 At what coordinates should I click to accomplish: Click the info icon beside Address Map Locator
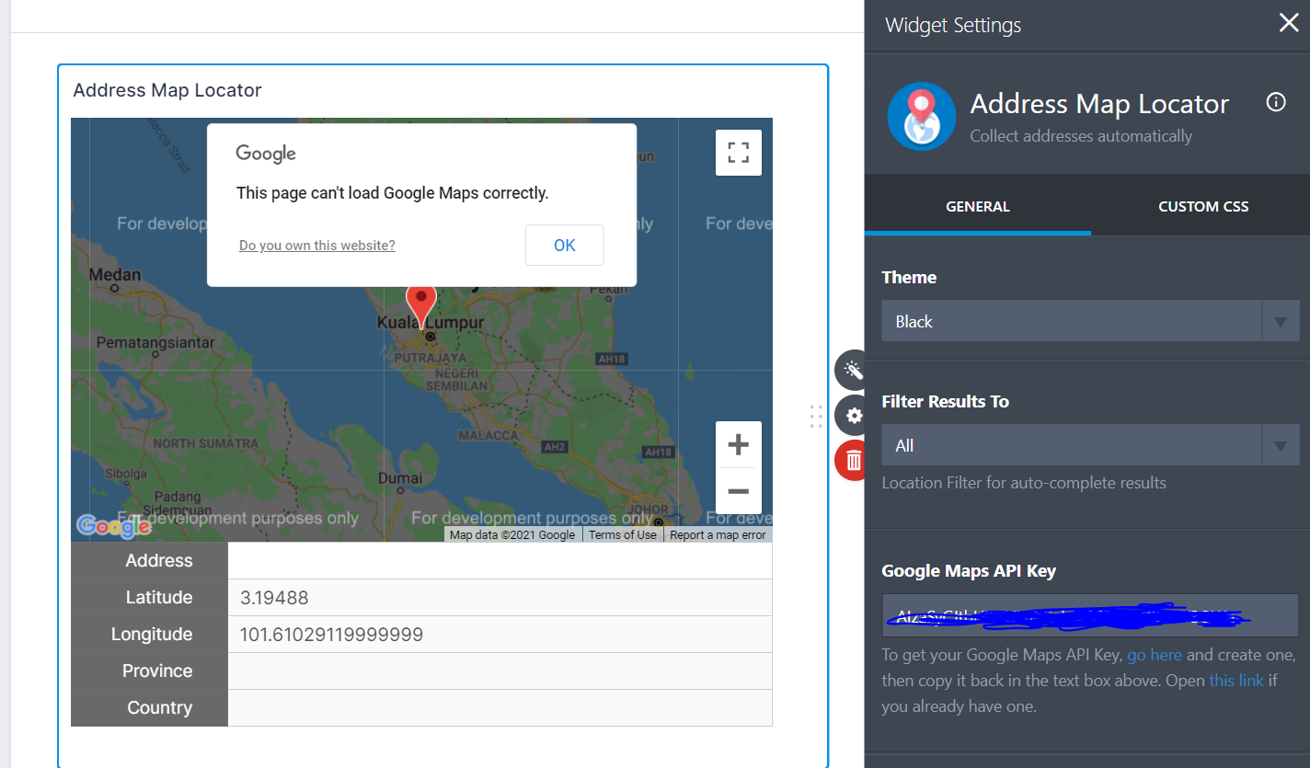point(1276,102)
